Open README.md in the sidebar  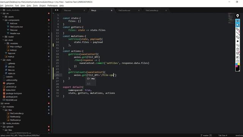[x=11, y=100]
